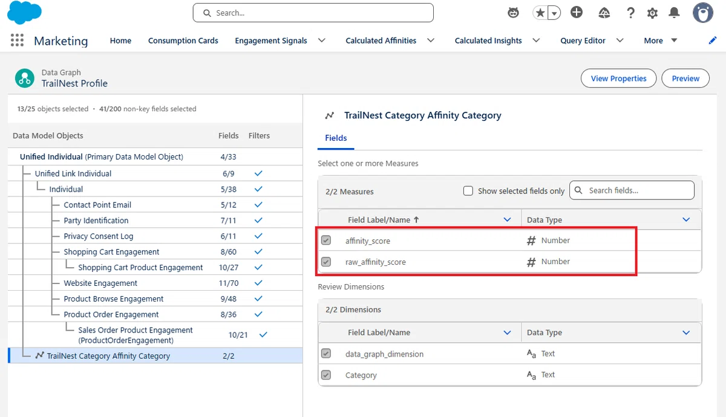The height and width of the screenshot is (417, 726).
Task: Click the Preview button
Action: 685,79
